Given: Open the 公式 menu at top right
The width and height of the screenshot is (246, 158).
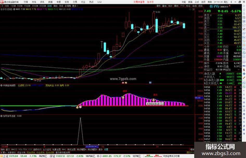Looking at the screenshot, I should (x=197, y=2).
